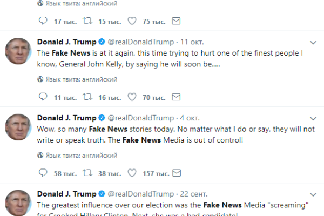Expand the 4 окт. tweet options menu

[313, 118]
